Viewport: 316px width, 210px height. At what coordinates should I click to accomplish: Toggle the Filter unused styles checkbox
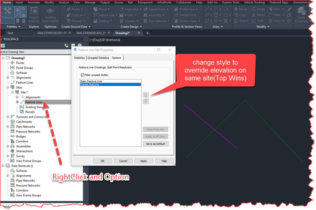(x=83, y=75)
